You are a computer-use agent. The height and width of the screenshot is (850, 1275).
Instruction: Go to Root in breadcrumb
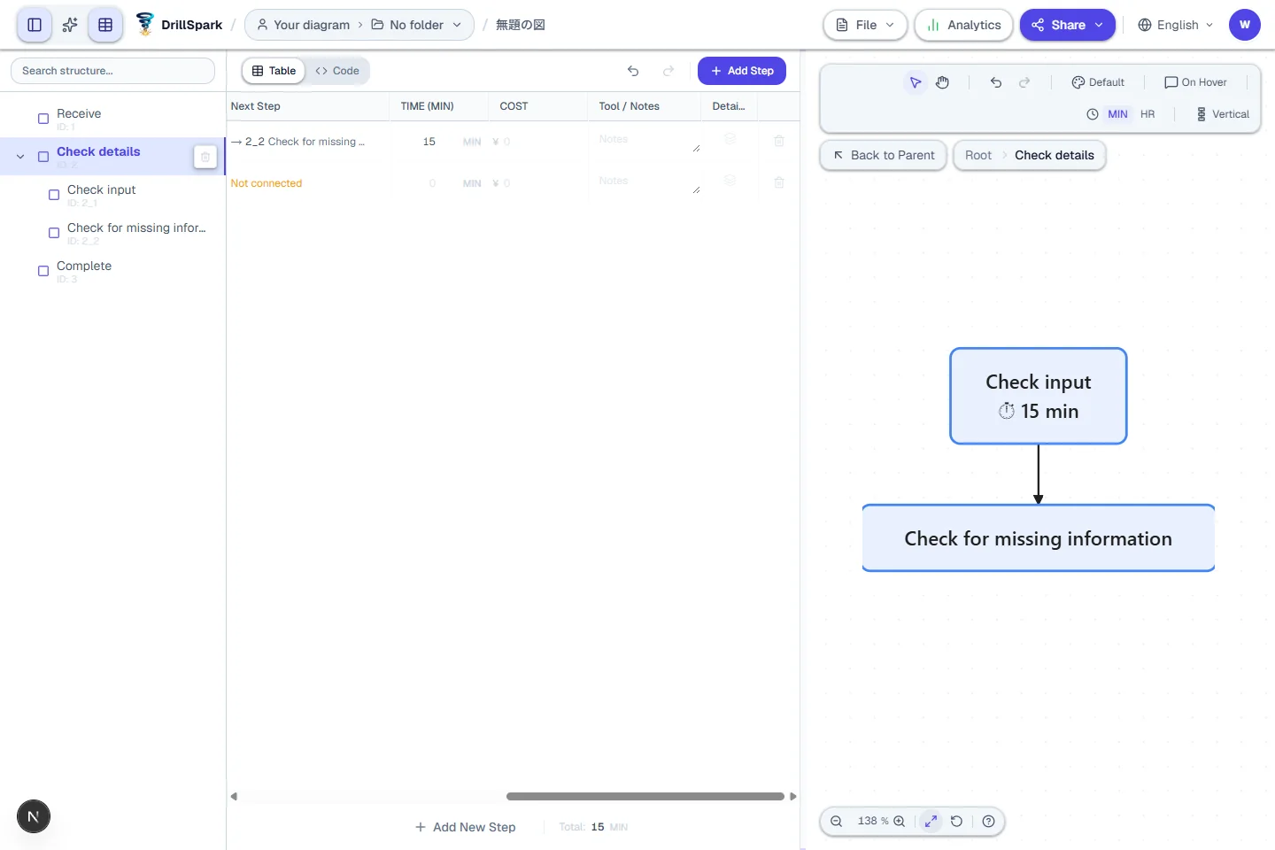[x=978, y=155]
